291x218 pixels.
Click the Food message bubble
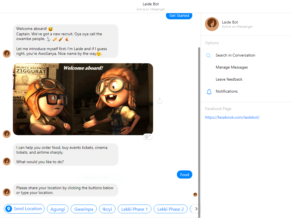coord(184,174)
